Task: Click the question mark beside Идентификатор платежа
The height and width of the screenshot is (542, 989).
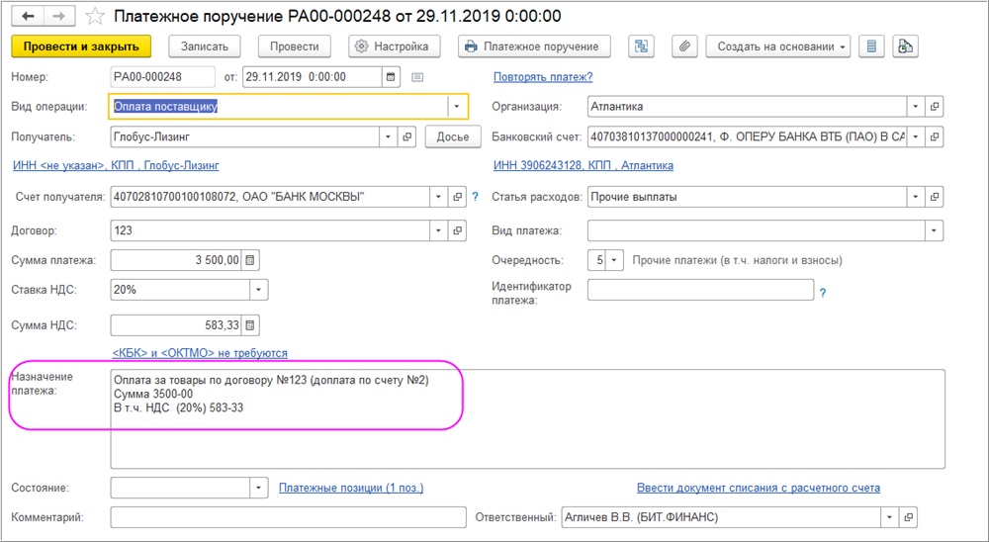Action: [x=823, y=293]
